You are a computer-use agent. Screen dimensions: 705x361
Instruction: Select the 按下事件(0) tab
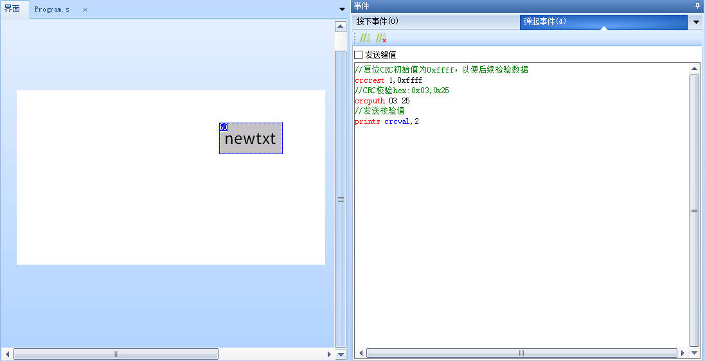pyautogui.click(x=378, y=21)
